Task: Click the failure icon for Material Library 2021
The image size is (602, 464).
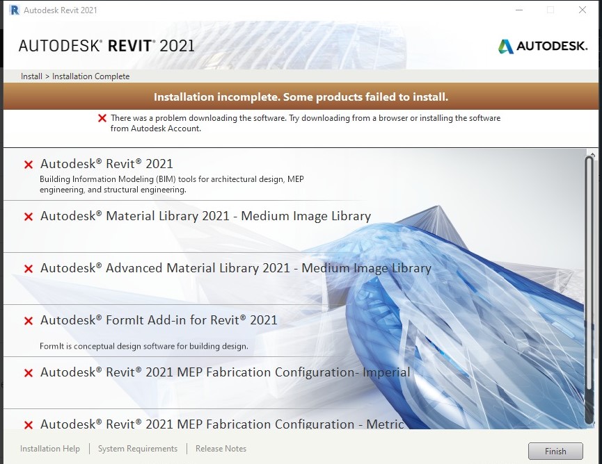Action: pyautogui.click(x=27, y=217)
